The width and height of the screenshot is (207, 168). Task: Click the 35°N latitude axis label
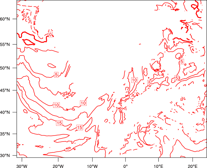pyautogui.click(x=5, y=134)
